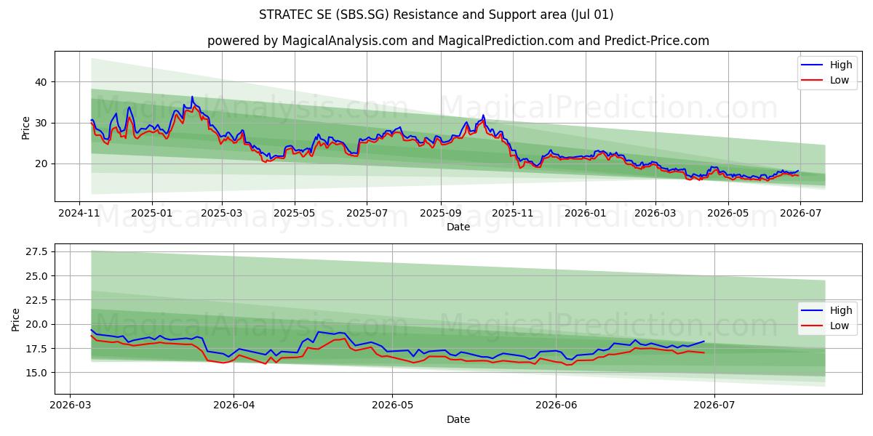The image size is (873, 436).
Task: Click the bottom chart y-axis value '22.5'
Action: tap(37, 300)
